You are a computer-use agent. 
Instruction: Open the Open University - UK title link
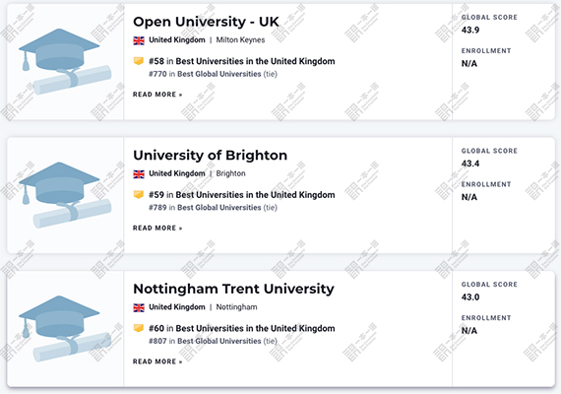pyautogui.click(x=206, y=22)
